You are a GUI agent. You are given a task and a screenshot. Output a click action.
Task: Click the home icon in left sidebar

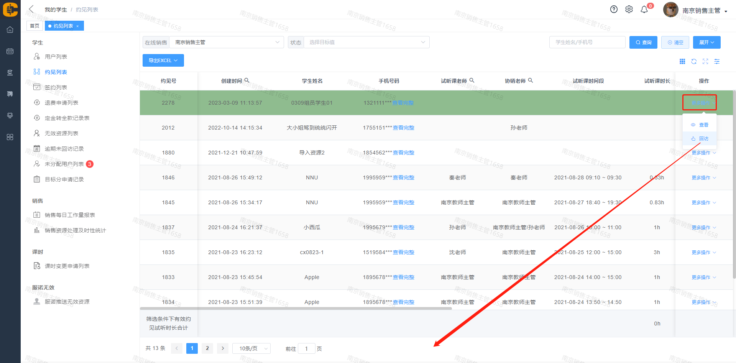(x=10, y=30)
